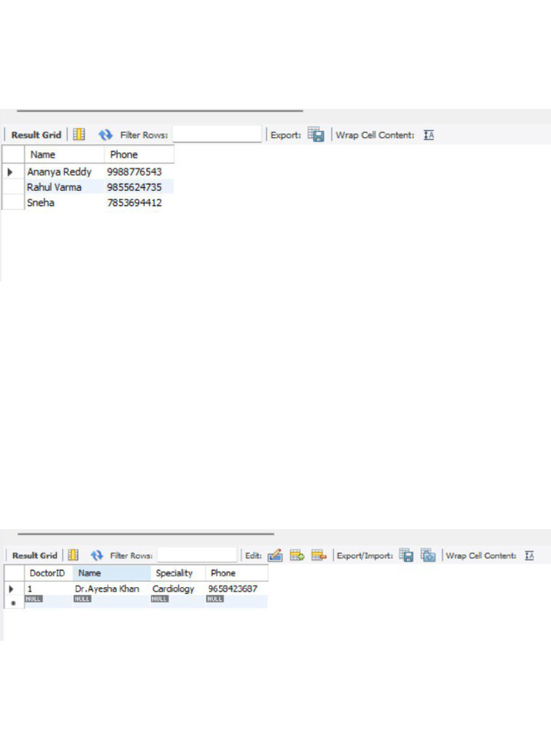Click the Delete selected rows icon
Screen dimensions: 551x735
tap(319, 556)
